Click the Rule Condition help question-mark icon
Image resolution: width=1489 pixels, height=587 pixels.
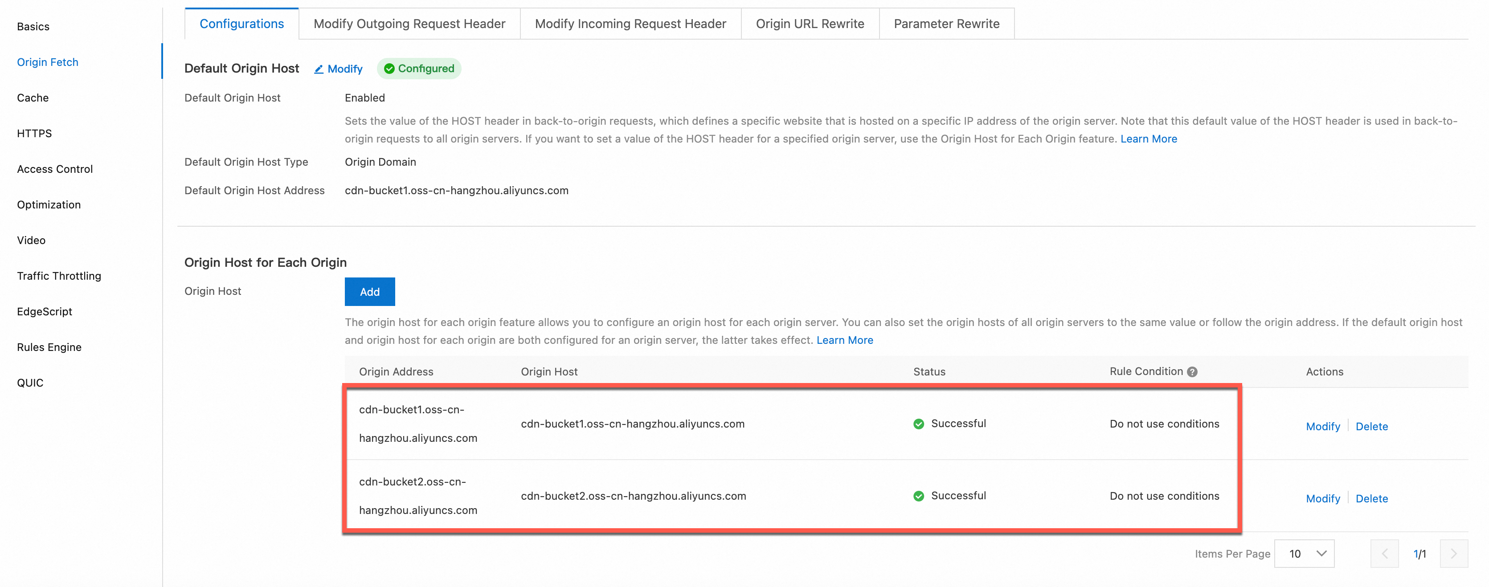1192,372
